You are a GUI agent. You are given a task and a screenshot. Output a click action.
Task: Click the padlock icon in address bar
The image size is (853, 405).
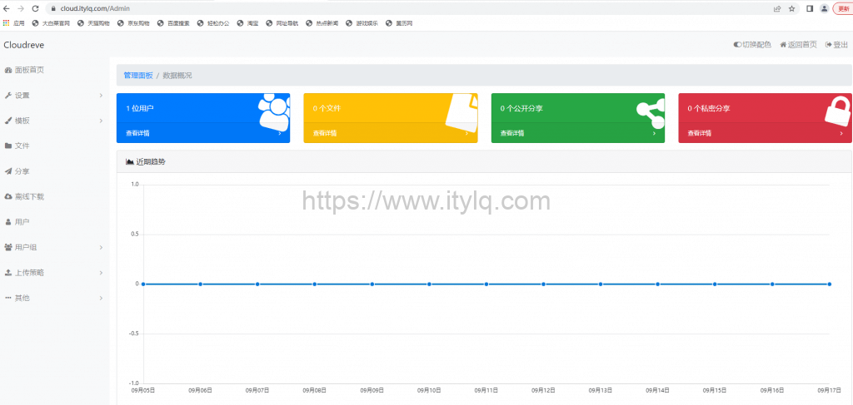pyautogui.click(x=53, y=8)
